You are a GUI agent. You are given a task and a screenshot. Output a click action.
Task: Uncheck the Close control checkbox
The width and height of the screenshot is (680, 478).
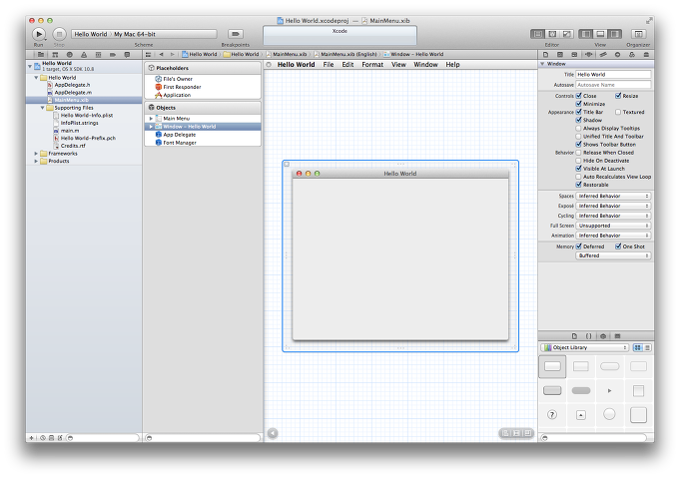[x=578, y=96]
